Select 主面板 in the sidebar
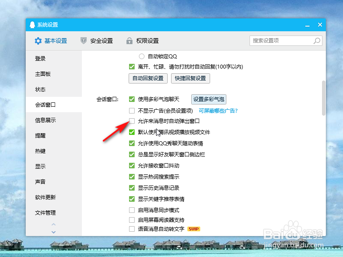343x257 pixels. pos(54,74)
